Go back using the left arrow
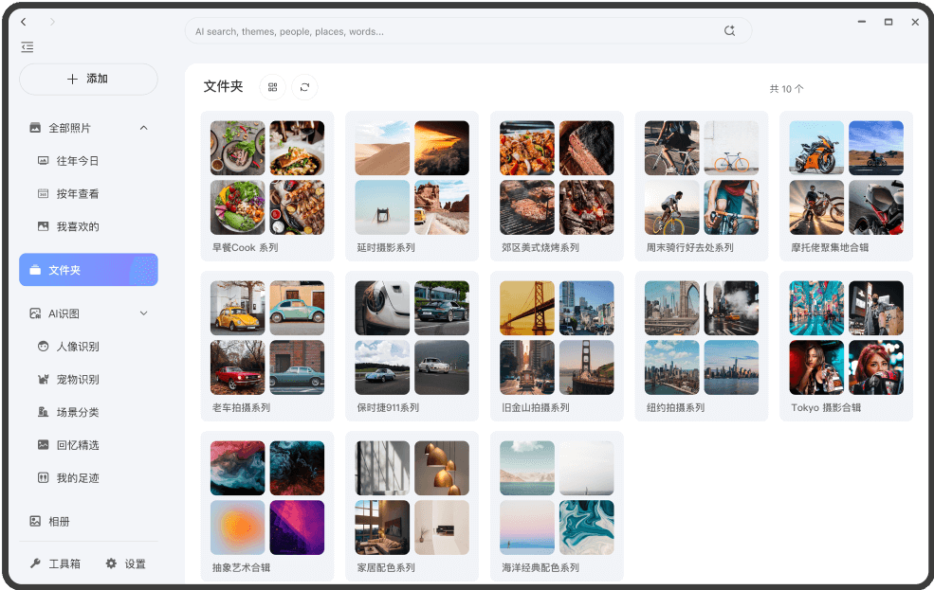 click(x=24, y=22)
